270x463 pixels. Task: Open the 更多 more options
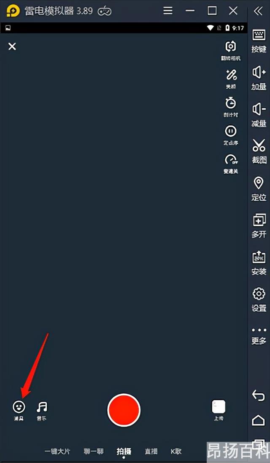[259, 336]
